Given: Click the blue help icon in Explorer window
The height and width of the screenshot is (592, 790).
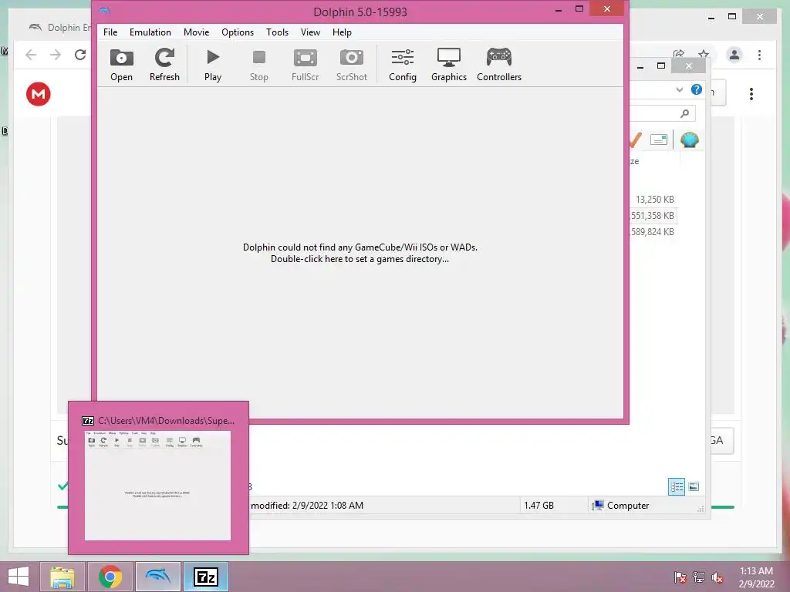Looking at the screenshot, I should pyautogui.click(x=697, y=89).
